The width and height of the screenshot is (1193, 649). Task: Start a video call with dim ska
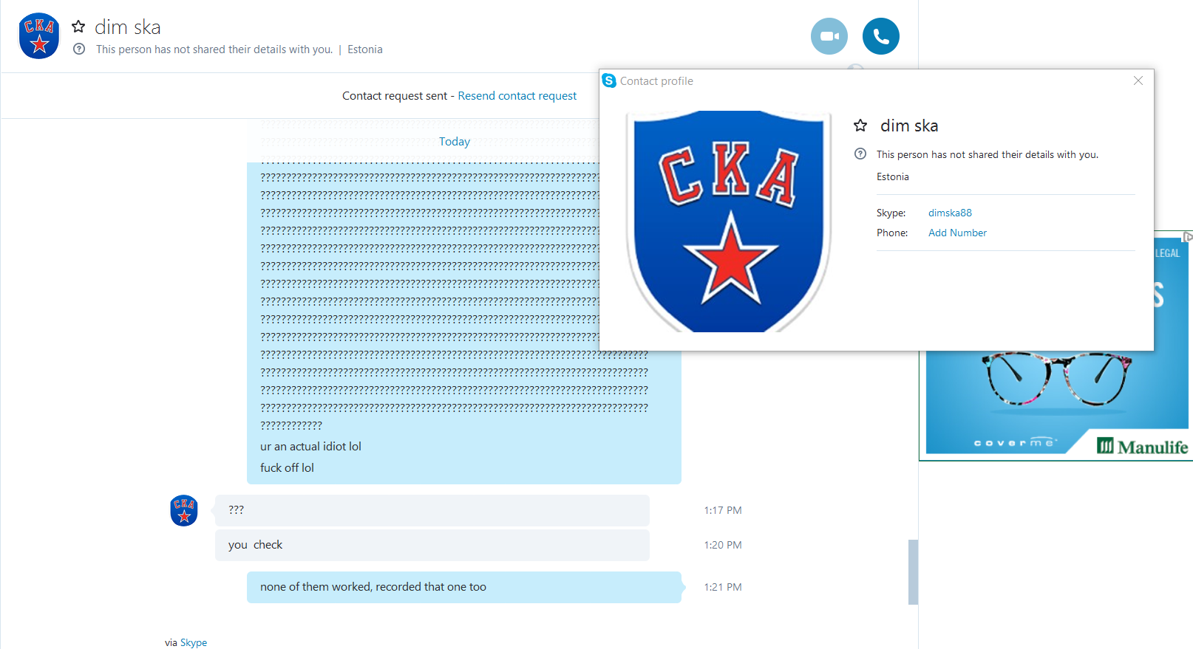[x=829, y=36]
